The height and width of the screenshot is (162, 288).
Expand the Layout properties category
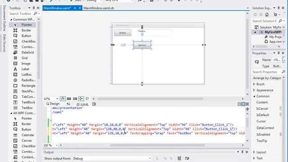[x=254, y=152]
